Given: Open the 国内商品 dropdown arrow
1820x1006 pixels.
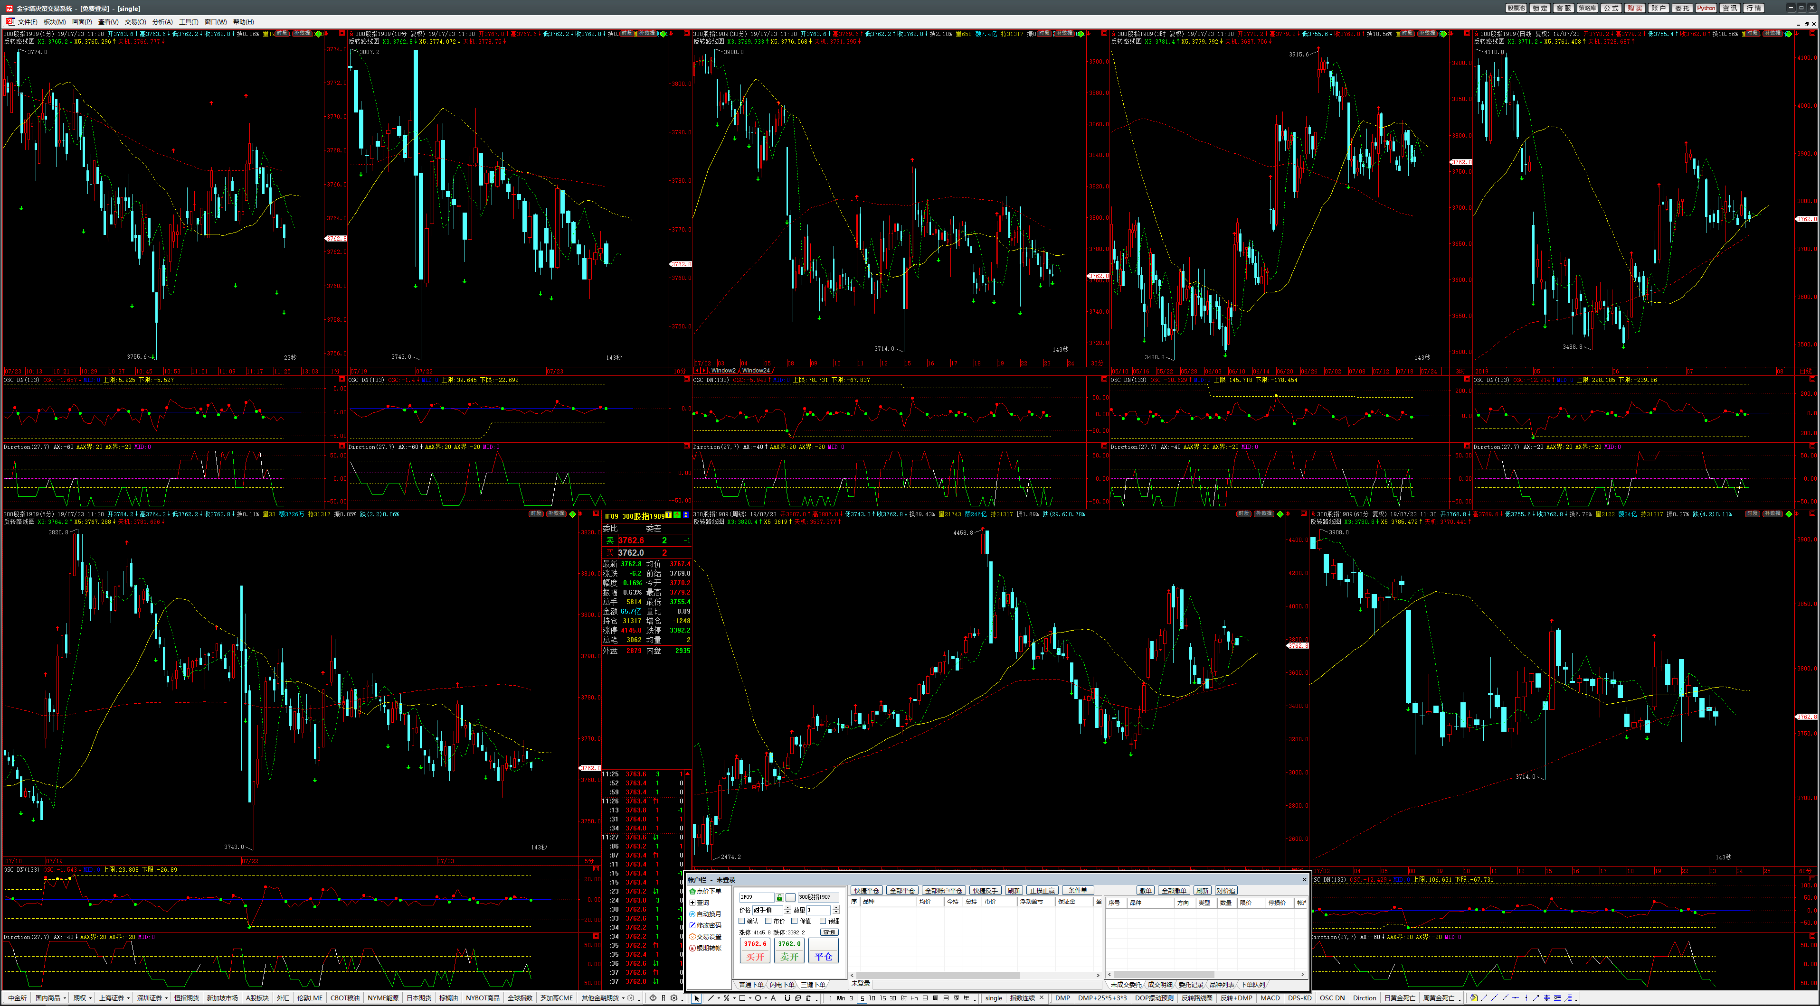Looking at the screenshot, I should coord(65,998).
